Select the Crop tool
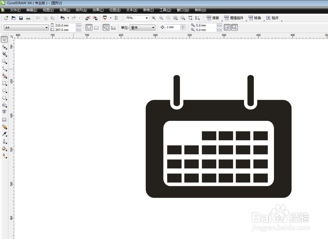The width and height of the screenshot is (328, 239). [4, 54]
